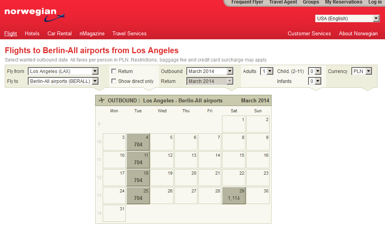Click the March 3 calendar cell
The width and height of the screenshot is (385, 225).
[x=114, y=142]
